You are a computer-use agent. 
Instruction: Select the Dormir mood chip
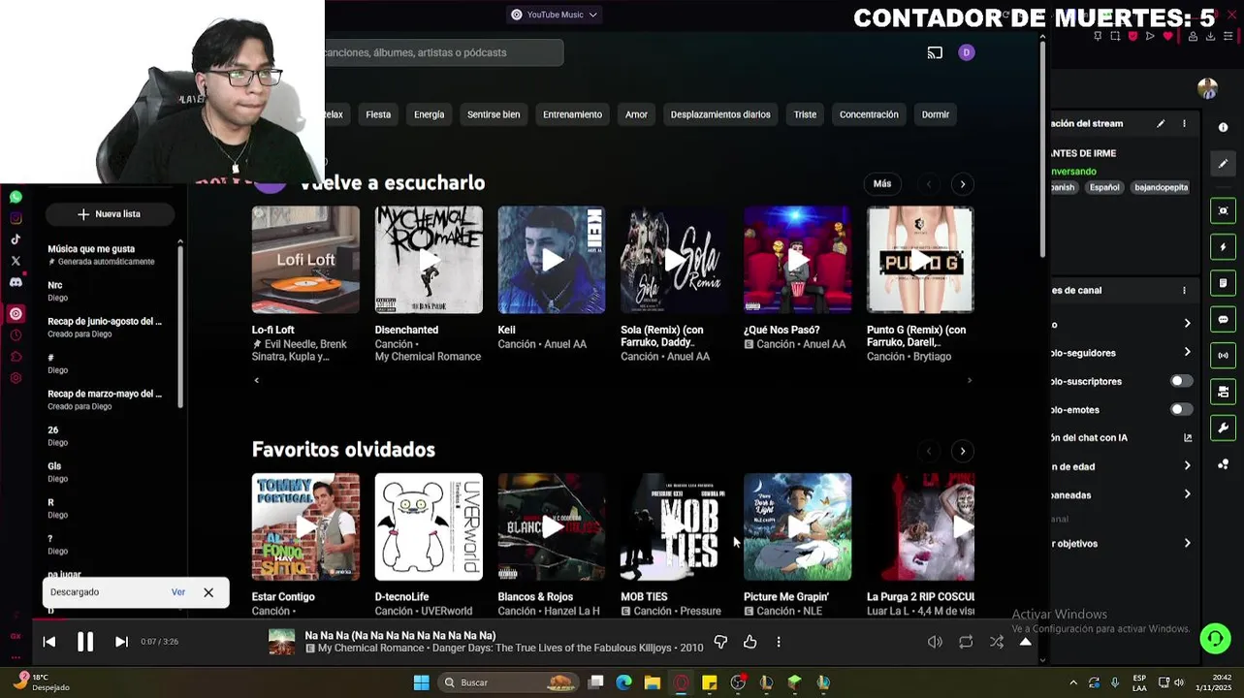click(x=936, y=114)
